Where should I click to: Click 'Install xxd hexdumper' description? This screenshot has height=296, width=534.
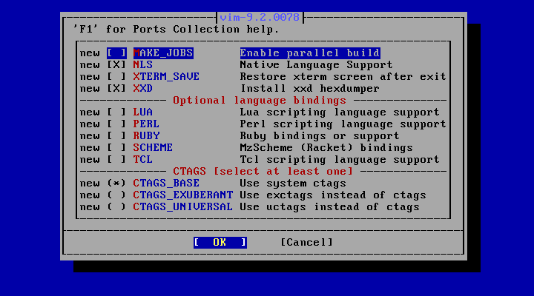click(x=310, y=89)
